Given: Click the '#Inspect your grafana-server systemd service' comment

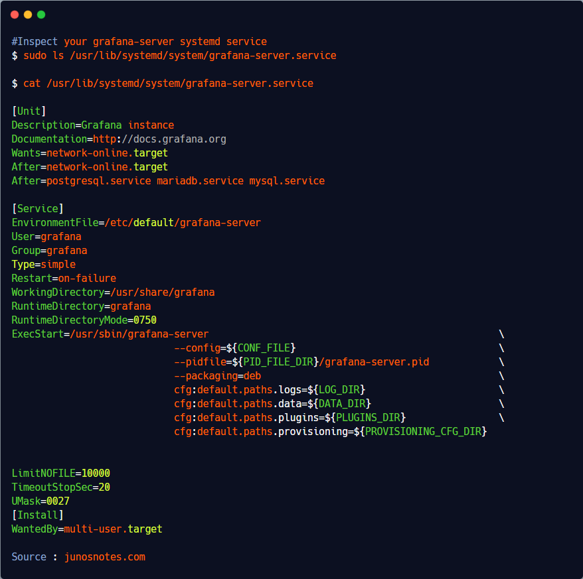Looking at the screenshot, I should pyautogui.click(x=139, y=42).
